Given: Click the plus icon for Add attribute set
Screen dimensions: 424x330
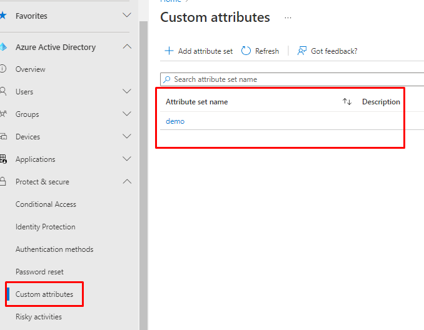Looking at the screenshot, I should tap(169, 51).
